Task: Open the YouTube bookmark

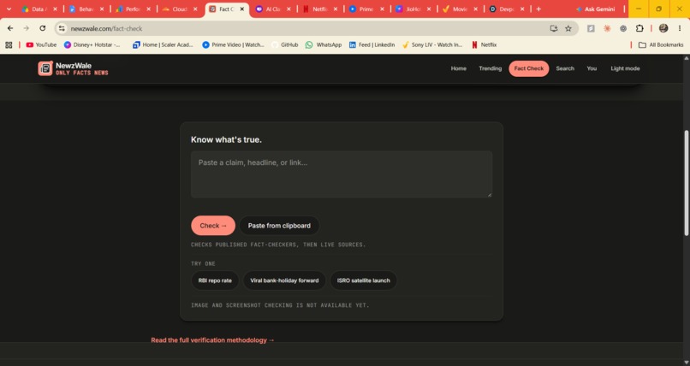Action: (x=41, y=44)
